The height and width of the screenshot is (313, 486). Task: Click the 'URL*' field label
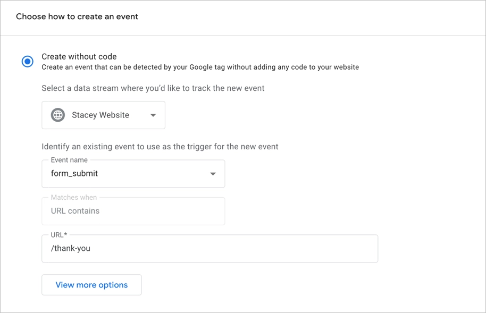[59, 235]
